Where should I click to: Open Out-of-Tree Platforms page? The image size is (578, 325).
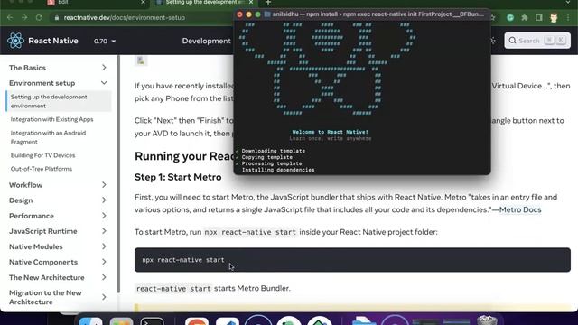42,169
